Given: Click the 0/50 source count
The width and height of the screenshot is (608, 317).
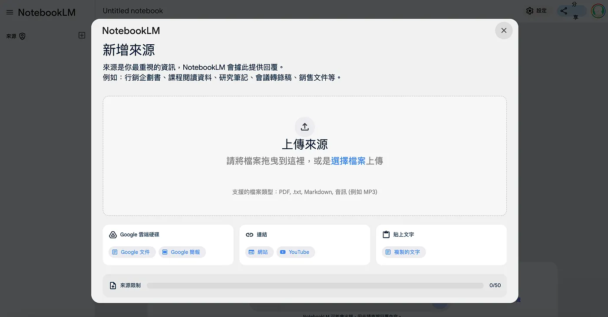Looking at the screenshot, I should pos(495,285).
